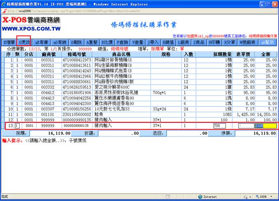The height and width of the screenshot is (201, 279).
Task: Click the Z商品 product button
Action: click(x=199, y=42)
